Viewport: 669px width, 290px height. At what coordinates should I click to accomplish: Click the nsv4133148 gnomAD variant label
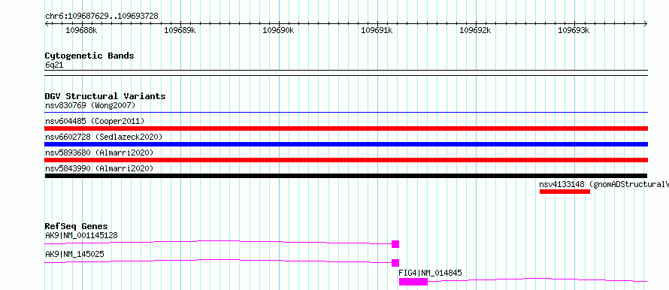pyautogui.click(x=604, y=184)
